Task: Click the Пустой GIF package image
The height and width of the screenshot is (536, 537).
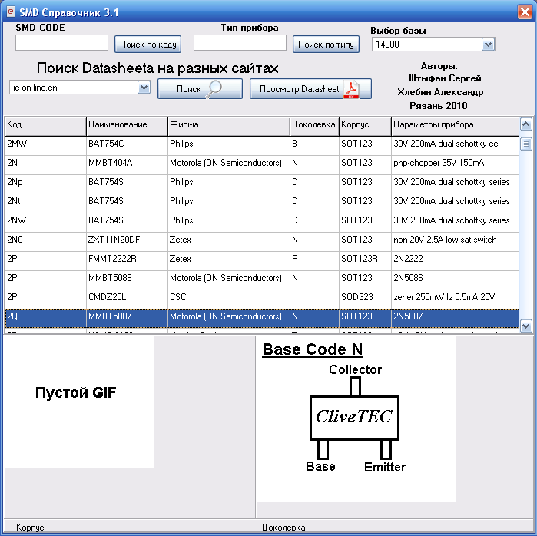Action: click(x=79, y=402)
